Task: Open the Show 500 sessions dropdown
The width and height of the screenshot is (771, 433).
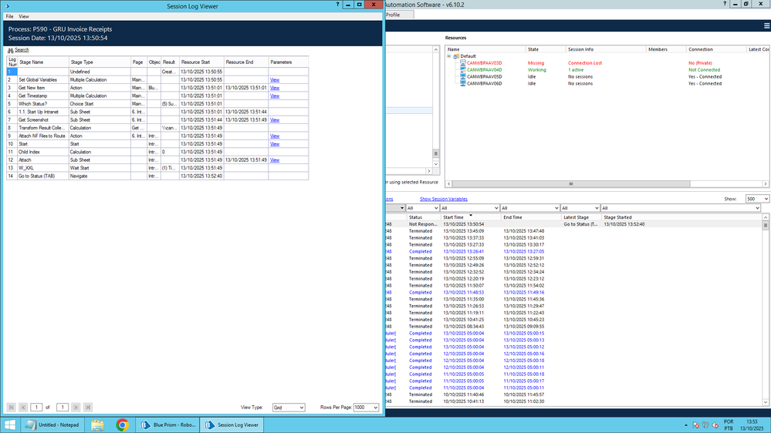Action: pos(757,199)
